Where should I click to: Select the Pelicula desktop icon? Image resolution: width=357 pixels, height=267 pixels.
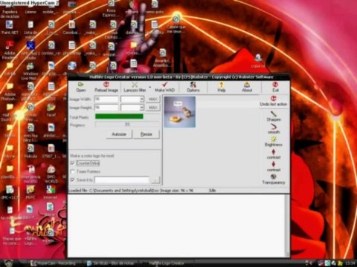[30, 151]
